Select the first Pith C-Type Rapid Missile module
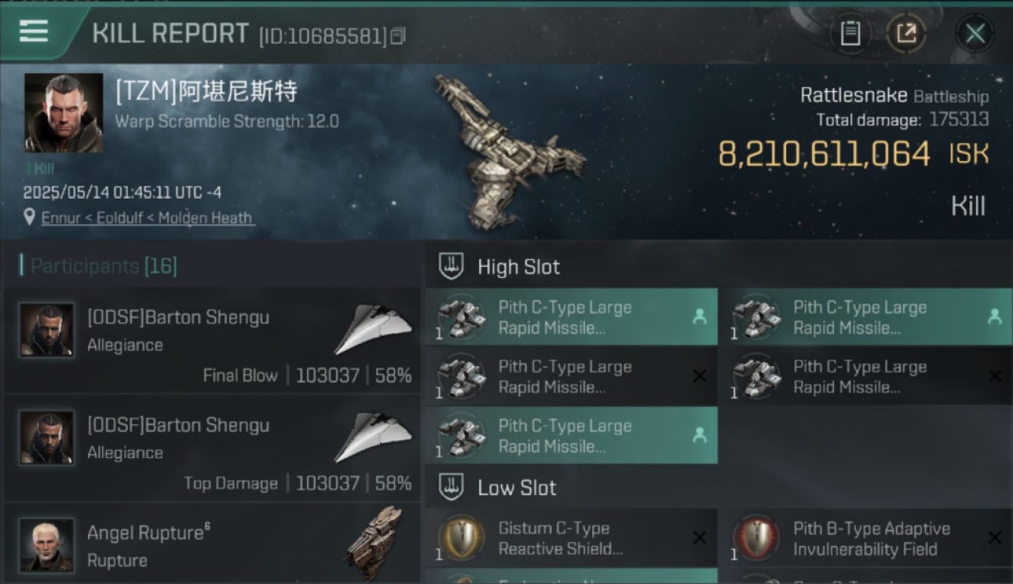1013x584 pixels. pyautogui.click(x=571, y=317)
